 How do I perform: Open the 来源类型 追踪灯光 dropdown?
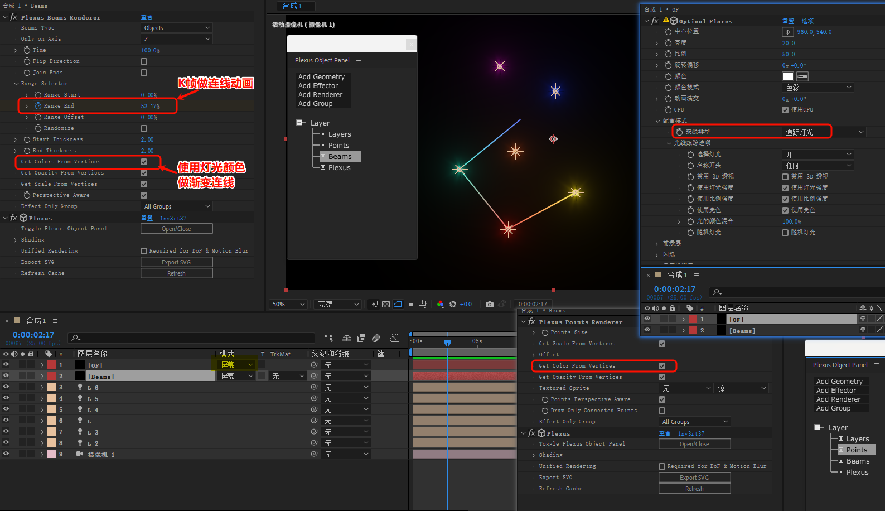click(825, 132)
